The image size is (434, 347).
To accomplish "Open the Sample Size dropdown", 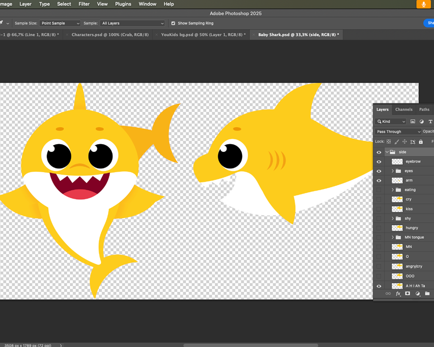I will point(59,23).
